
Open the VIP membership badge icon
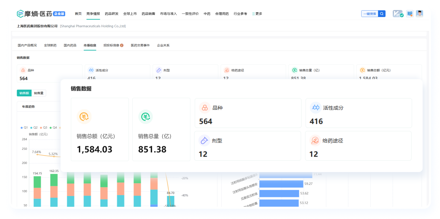pyautogui.click(x=398, y=14)
